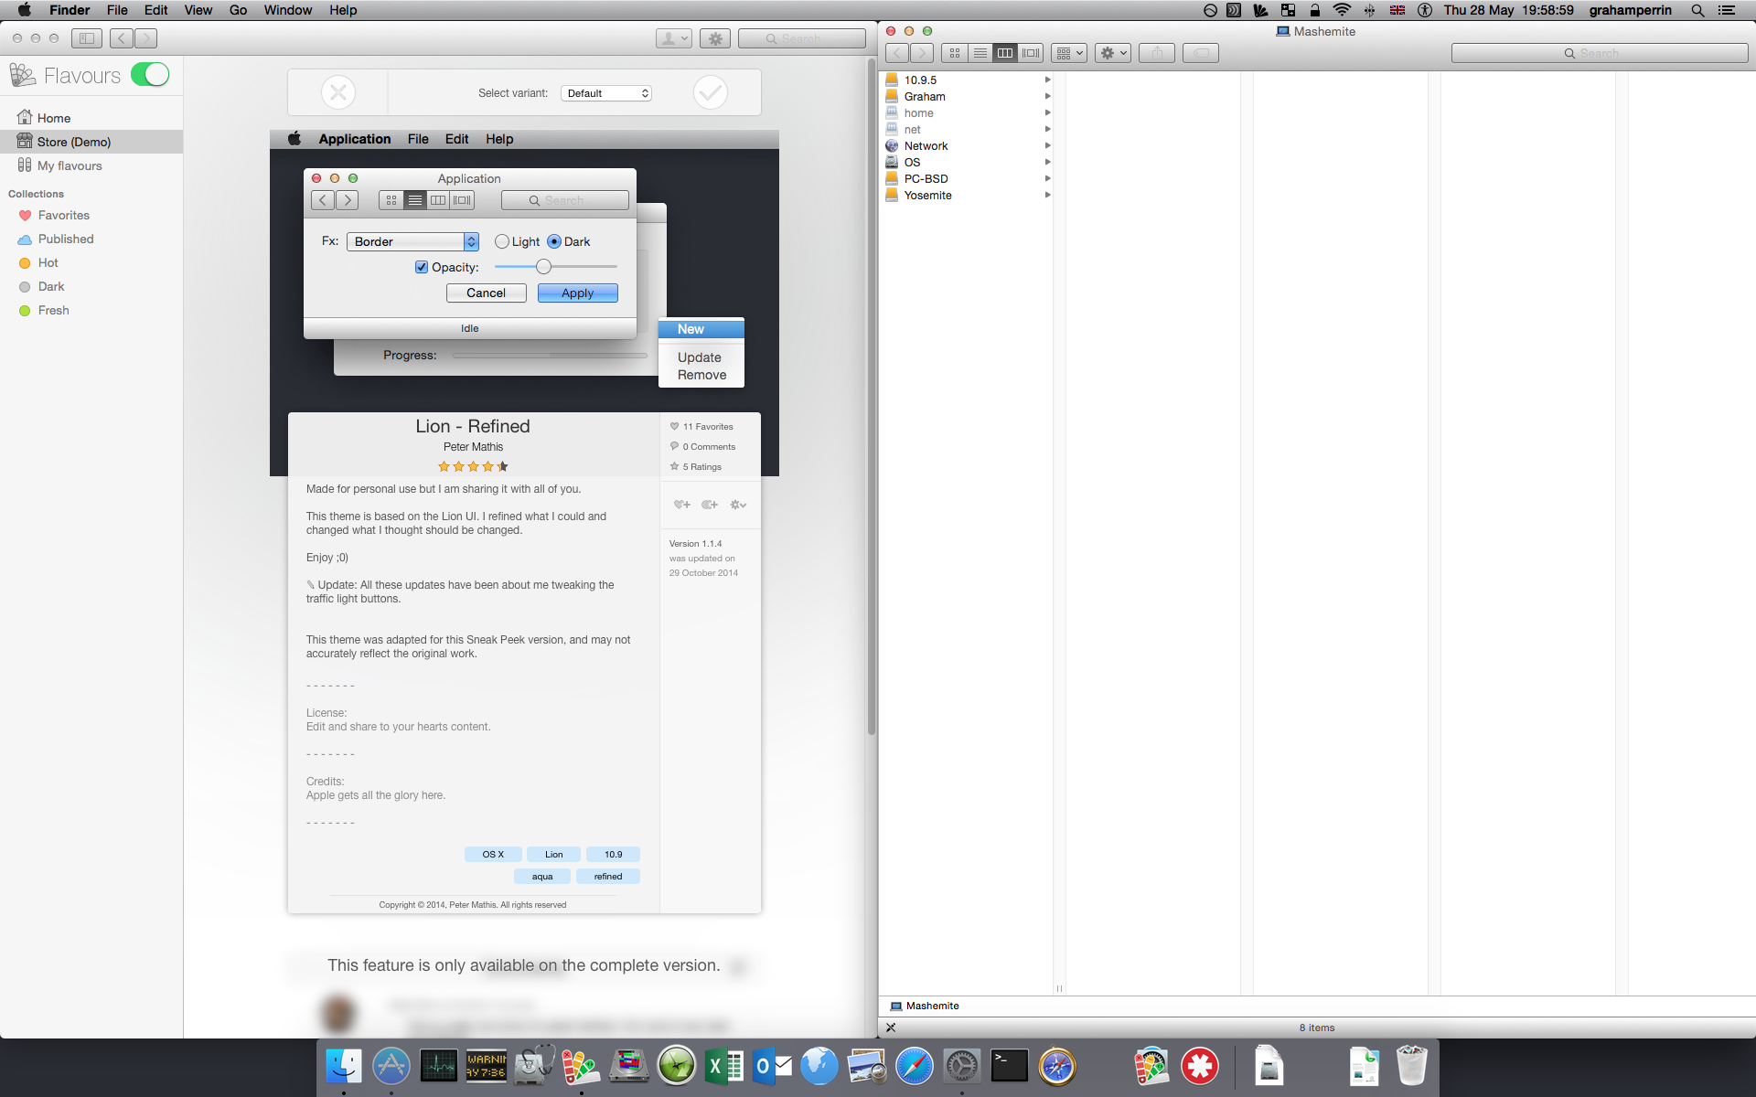The width and height of the screenshot is (1756, 1097).
Task: Open the Favorites collection
Action: [x=54, y=215]
